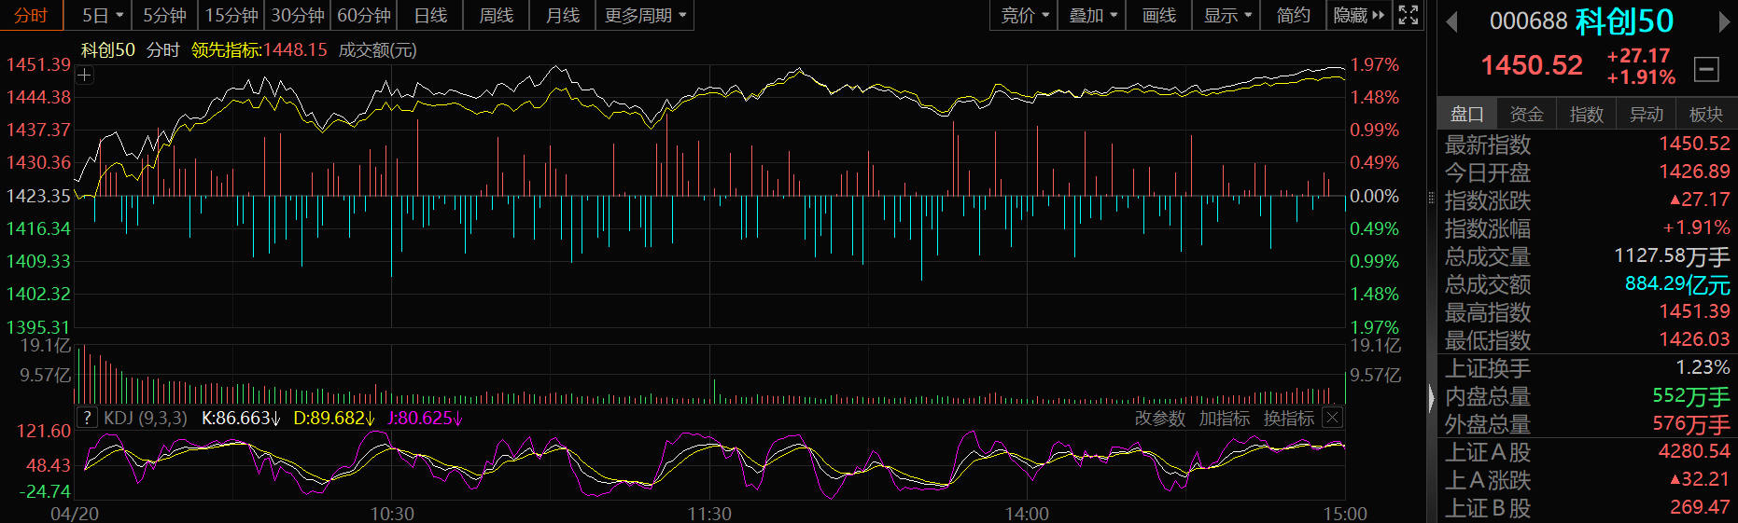Switch to the 日线 daily chart tab
The width and height of the screenshot is (1738, 523).
point(430,15)
